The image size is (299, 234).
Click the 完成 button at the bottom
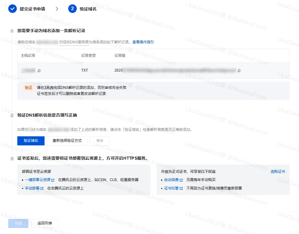pyautogui.click(x=18, y=223)
